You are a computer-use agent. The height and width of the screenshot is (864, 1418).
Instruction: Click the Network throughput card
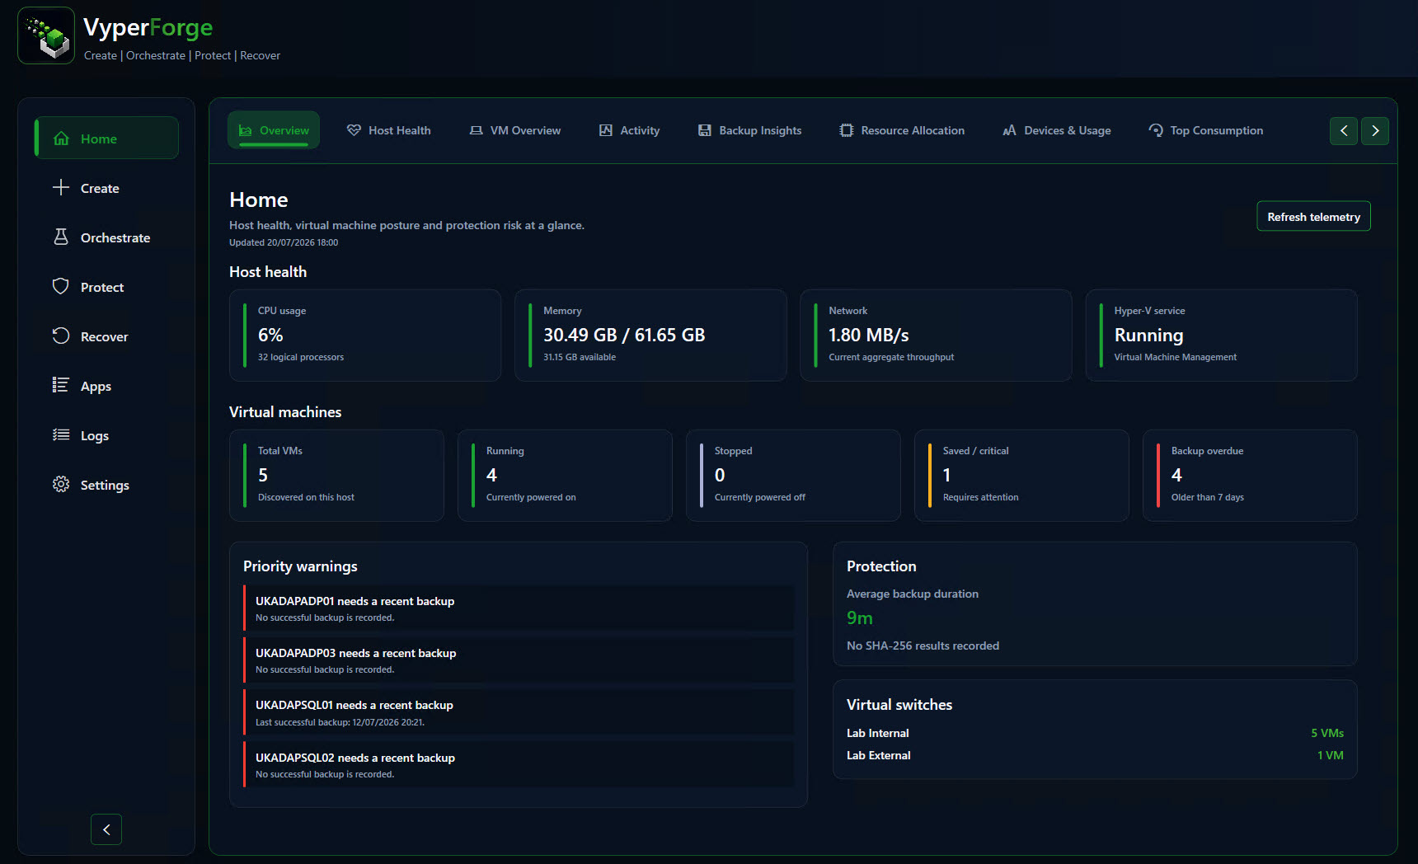coord(936,335)
